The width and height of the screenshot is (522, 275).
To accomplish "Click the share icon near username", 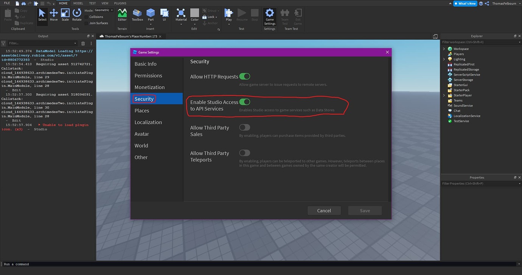I will [x=487, y=3].
